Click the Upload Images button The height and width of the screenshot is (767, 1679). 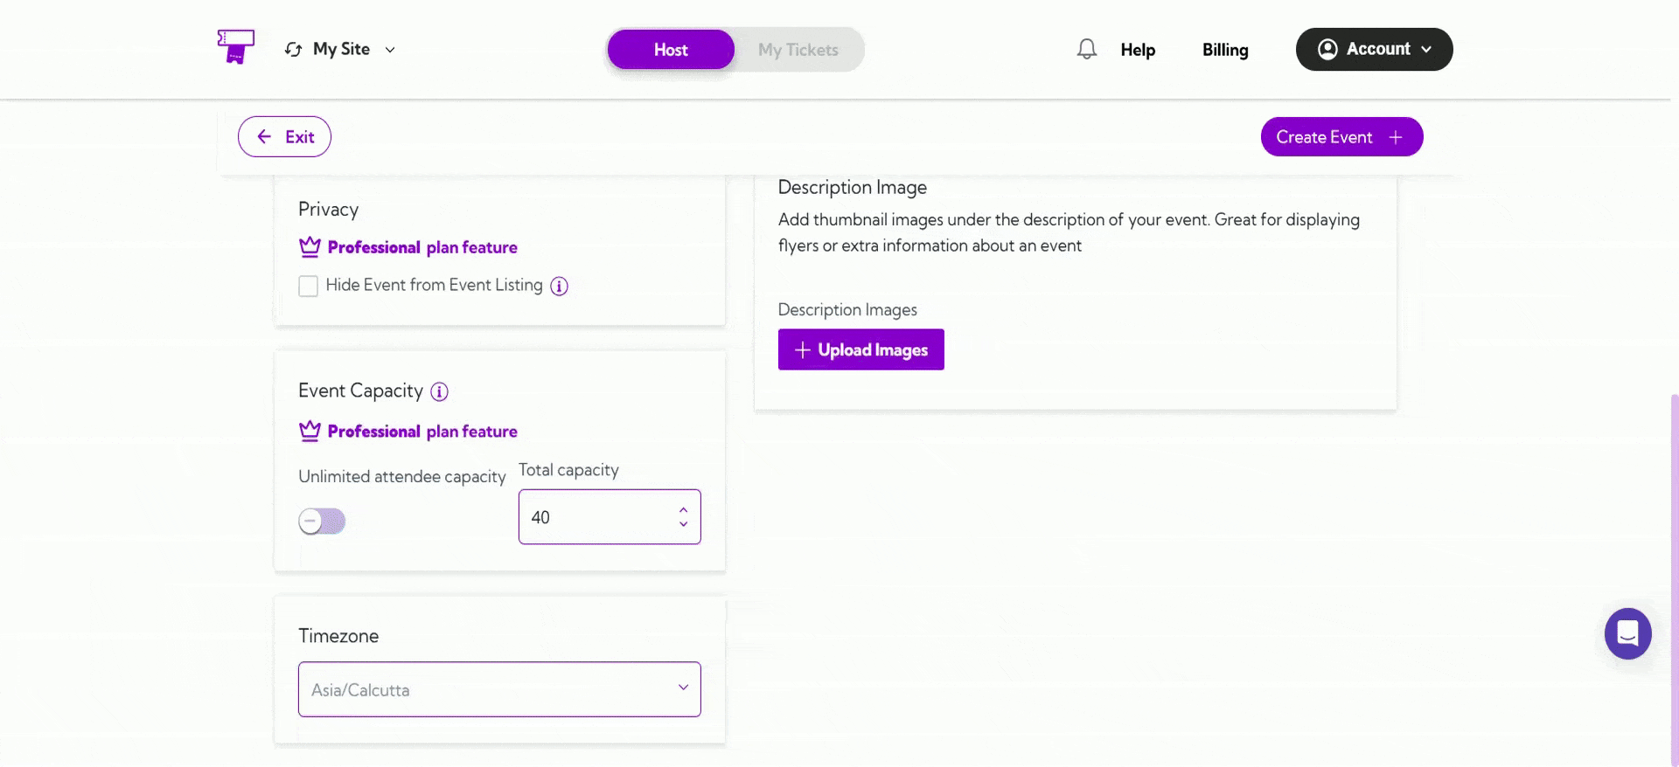click(860, 349)
